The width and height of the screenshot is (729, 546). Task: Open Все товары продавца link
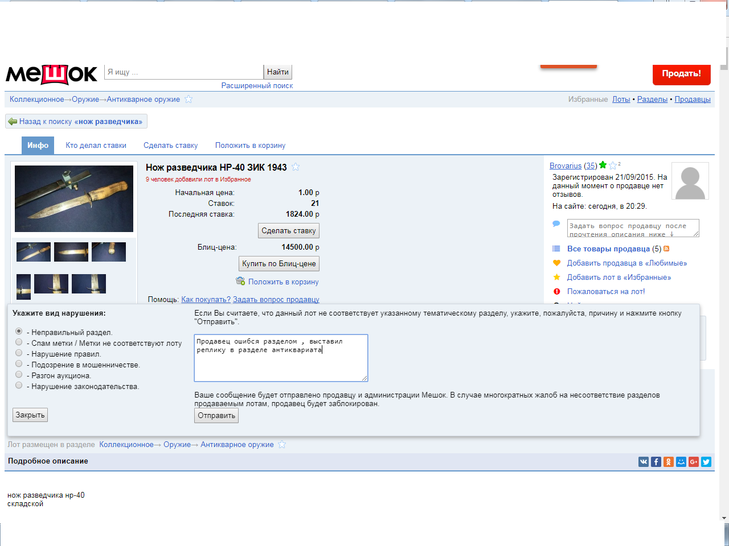tap(608, 249)
